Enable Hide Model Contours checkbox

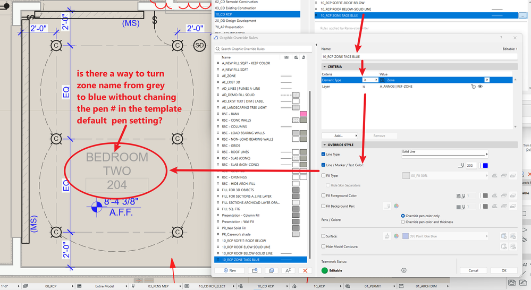tap(323, 246)
